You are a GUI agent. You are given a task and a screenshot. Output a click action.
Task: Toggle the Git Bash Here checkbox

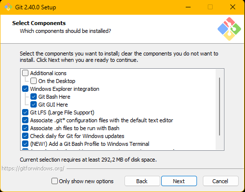[x=33, y=97]
